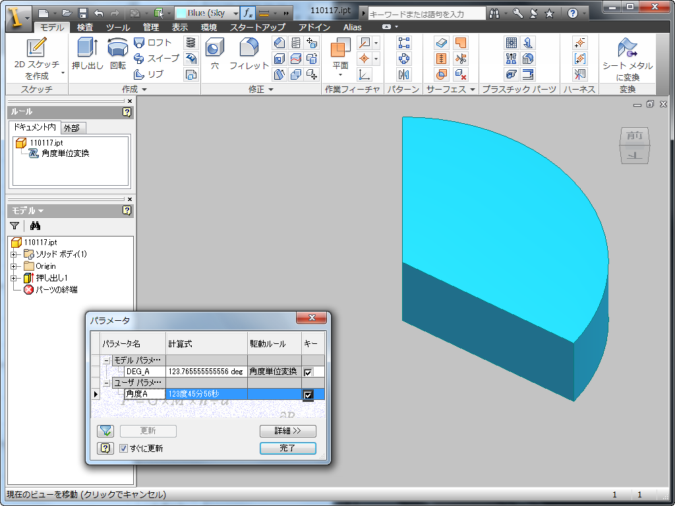Open the fx parameters icon in title toolbar
Screen dimensions: 675x506
[x=247, y=13]
